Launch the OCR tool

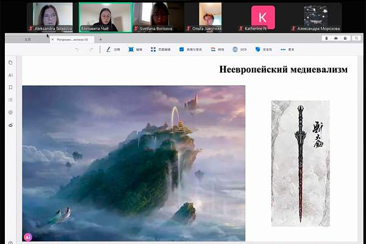[x=240, y=49]
